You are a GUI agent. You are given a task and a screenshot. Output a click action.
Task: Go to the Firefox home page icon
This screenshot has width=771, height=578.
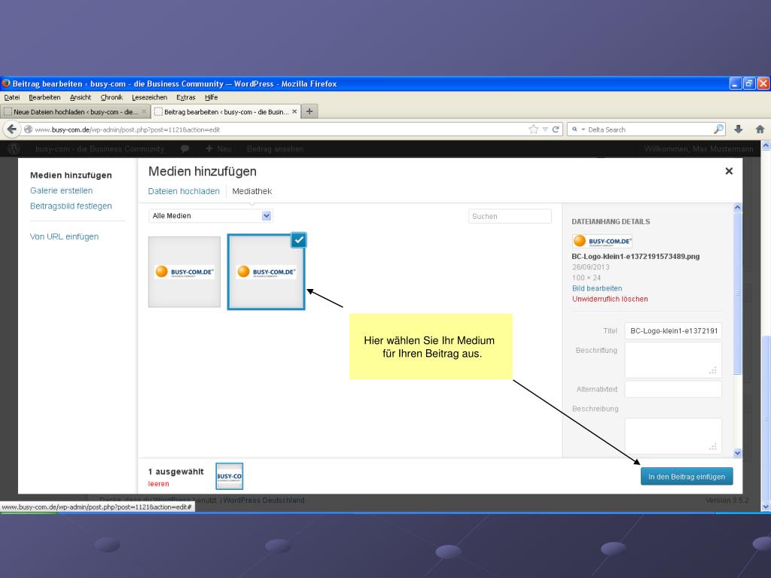[x=760, y=129]
